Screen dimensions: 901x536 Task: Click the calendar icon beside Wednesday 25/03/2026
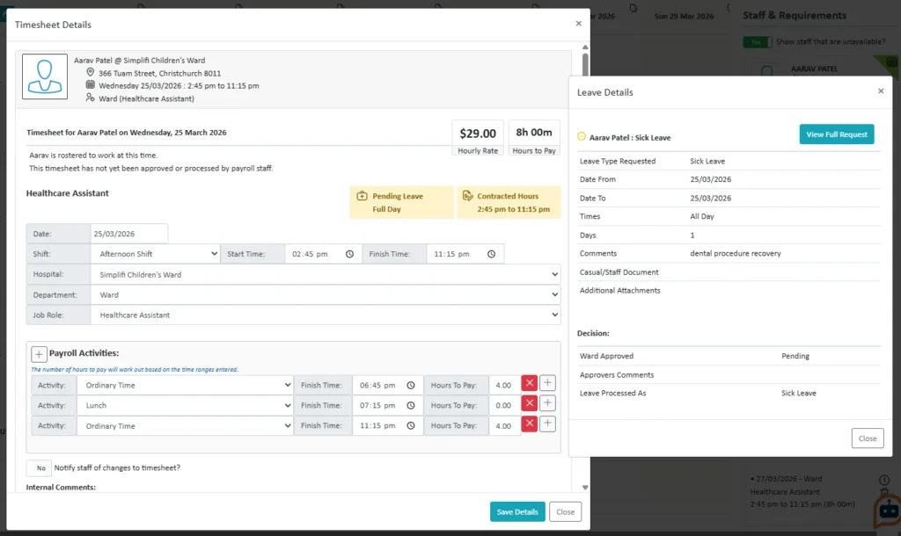click(x=91, y=85)
